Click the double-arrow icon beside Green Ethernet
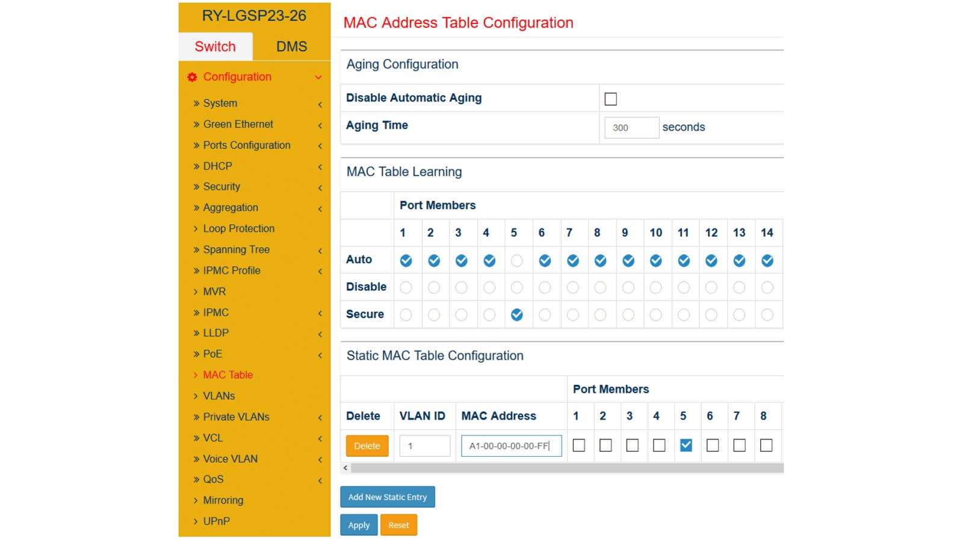963x541 pixels. [196, 124]
